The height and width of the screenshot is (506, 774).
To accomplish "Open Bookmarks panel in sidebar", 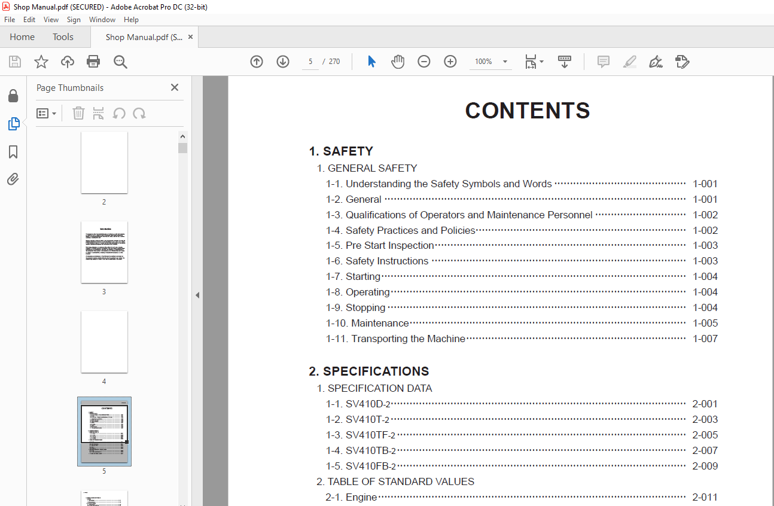I will click(x=13, y=152).
